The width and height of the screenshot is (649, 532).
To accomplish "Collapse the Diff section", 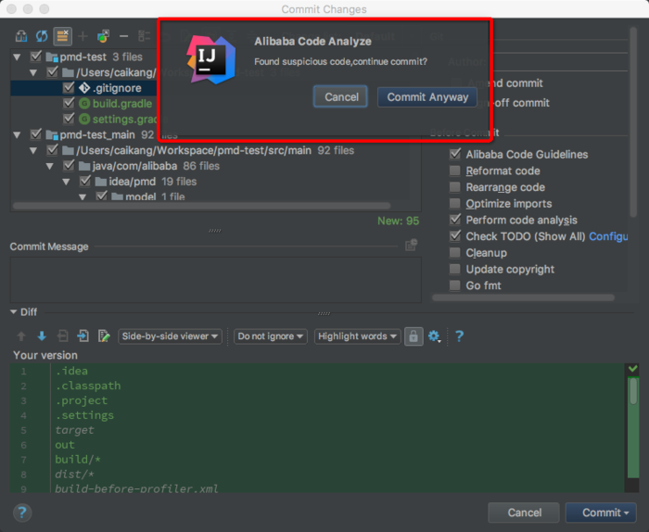I will [x=13, y=312].
